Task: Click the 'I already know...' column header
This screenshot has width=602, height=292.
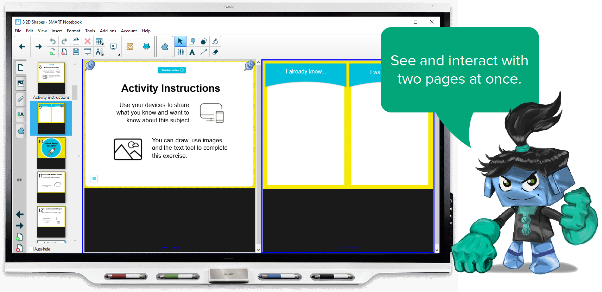Action: [x=306, y=71]
